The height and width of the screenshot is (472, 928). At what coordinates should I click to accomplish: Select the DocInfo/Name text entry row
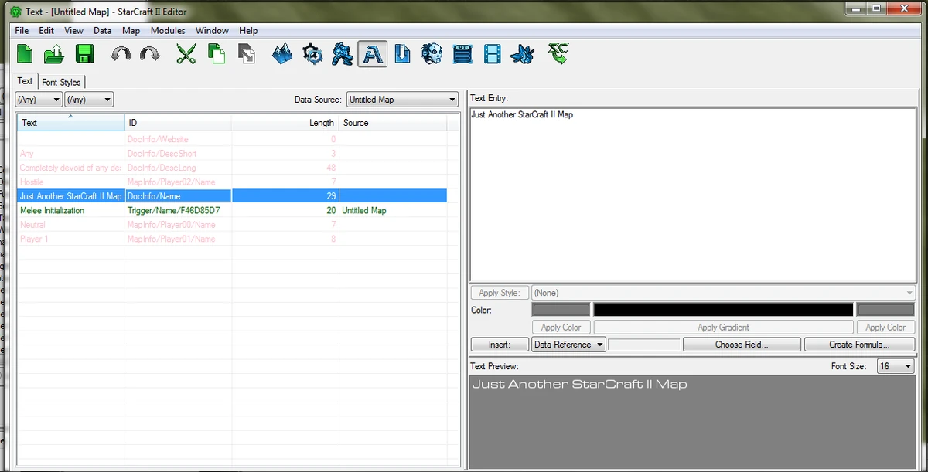coord(178,195)
